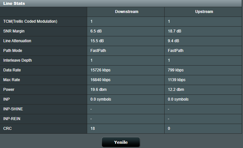Screen dimensions: 243x148
Task: Click the Line Stats section title
Action: pyautogui.click(x=14, y=4)
